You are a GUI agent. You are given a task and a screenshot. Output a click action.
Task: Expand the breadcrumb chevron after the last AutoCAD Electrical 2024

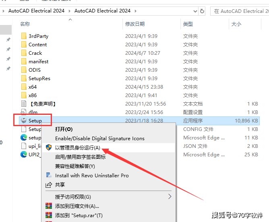coord(135,11)
